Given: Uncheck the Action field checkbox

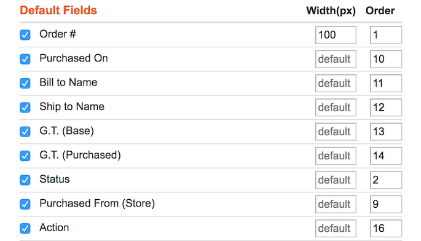Looking at the screenshot, I should point(25,228).
